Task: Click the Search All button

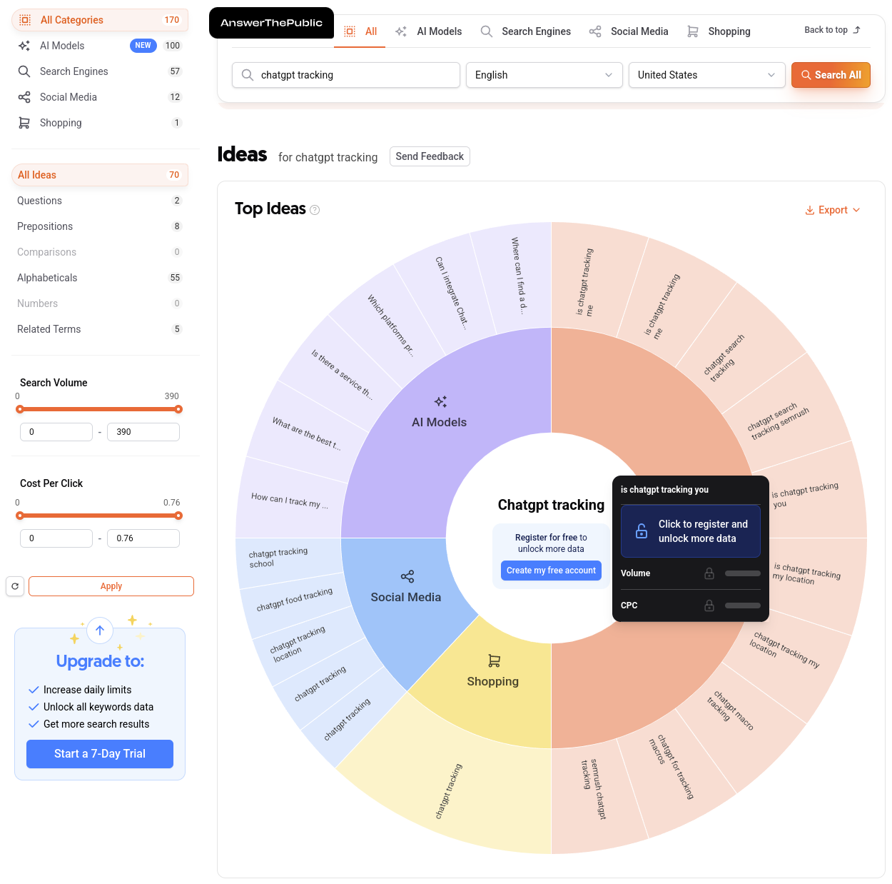Action: point(831,75)
